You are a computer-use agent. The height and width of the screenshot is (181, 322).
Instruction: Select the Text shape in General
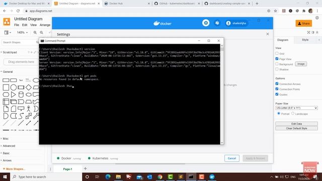[21, 80]
